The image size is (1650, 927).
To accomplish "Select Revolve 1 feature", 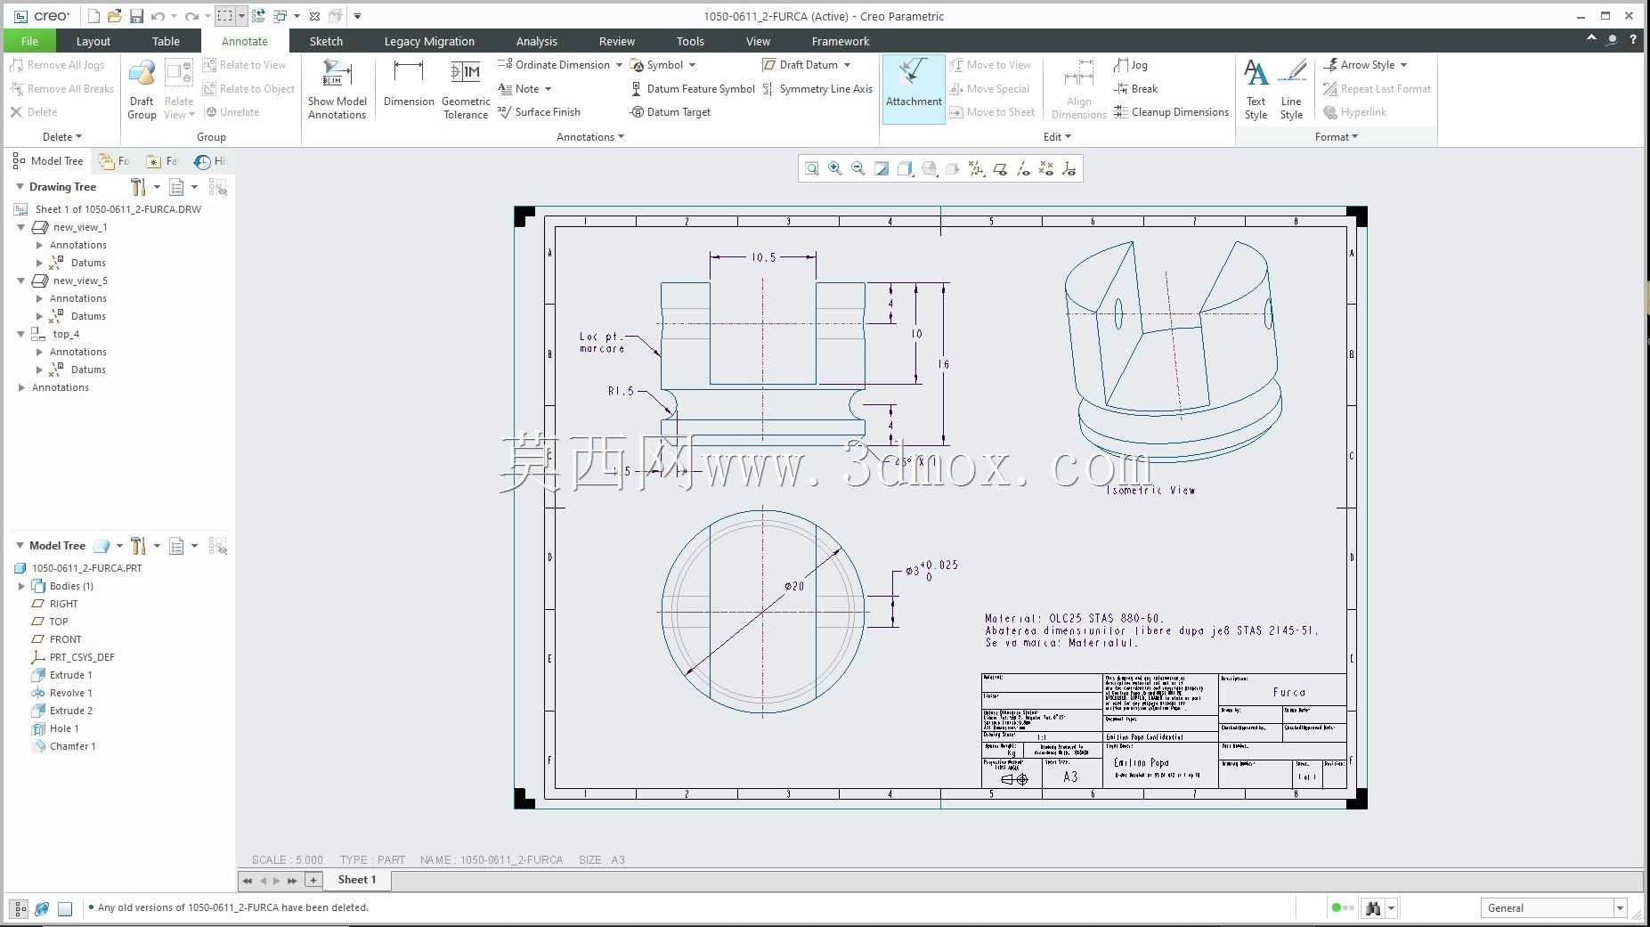I will (61, 693).
